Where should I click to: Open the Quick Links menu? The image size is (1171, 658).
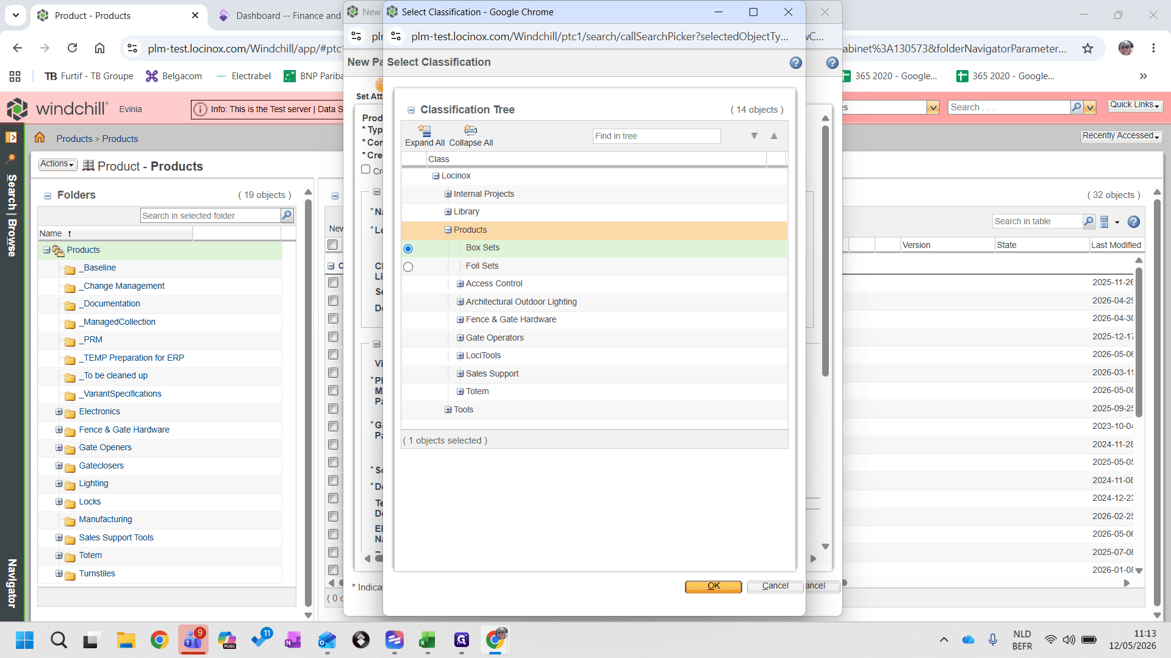(x=1135, y=105)
